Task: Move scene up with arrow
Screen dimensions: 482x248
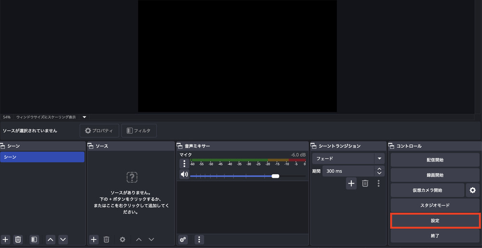Action: tap(51, 239)
